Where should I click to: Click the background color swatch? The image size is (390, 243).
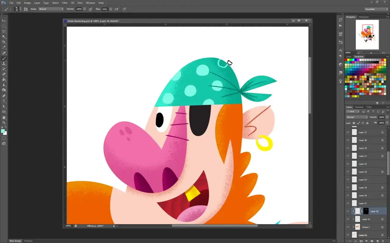(5, 133)
